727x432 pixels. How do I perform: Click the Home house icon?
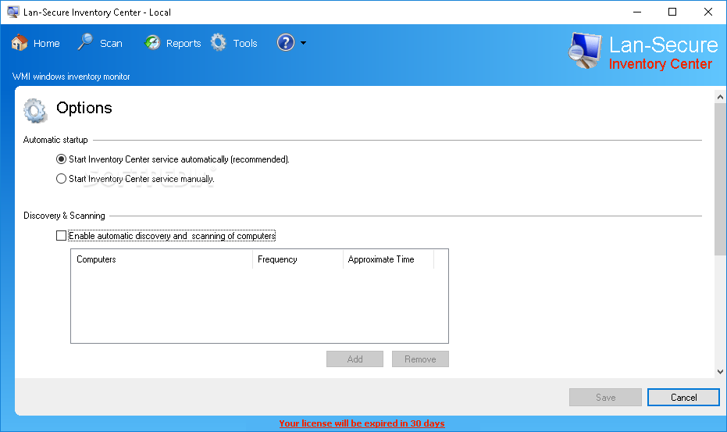(20, 43)
